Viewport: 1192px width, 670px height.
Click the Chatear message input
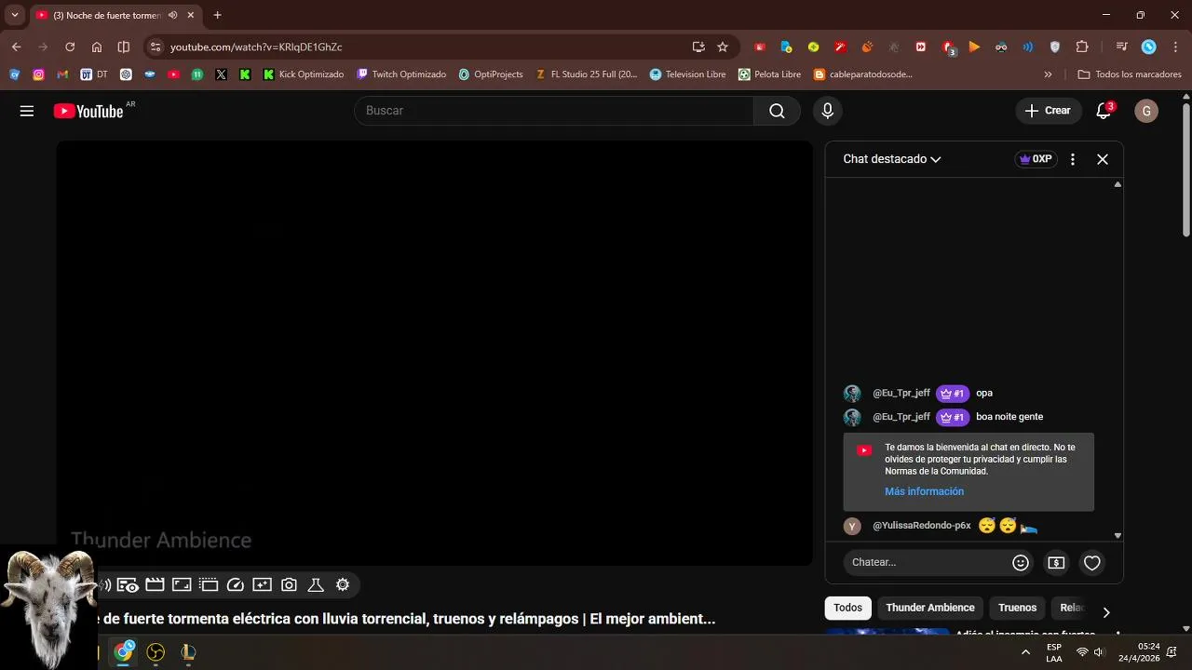(927, 562)
